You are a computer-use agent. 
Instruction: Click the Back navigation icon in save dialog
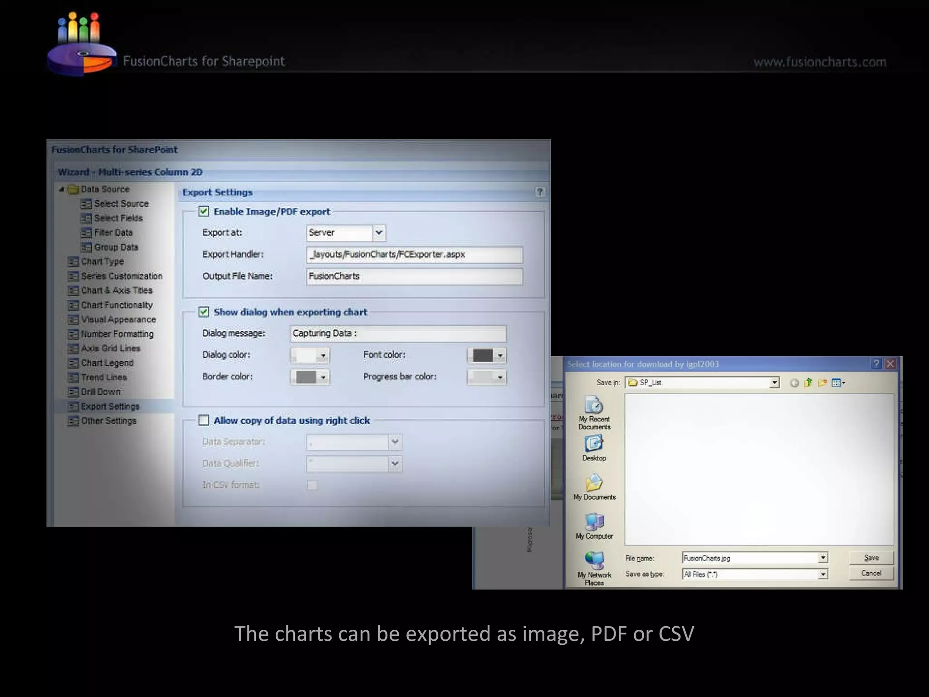[794, 383]
